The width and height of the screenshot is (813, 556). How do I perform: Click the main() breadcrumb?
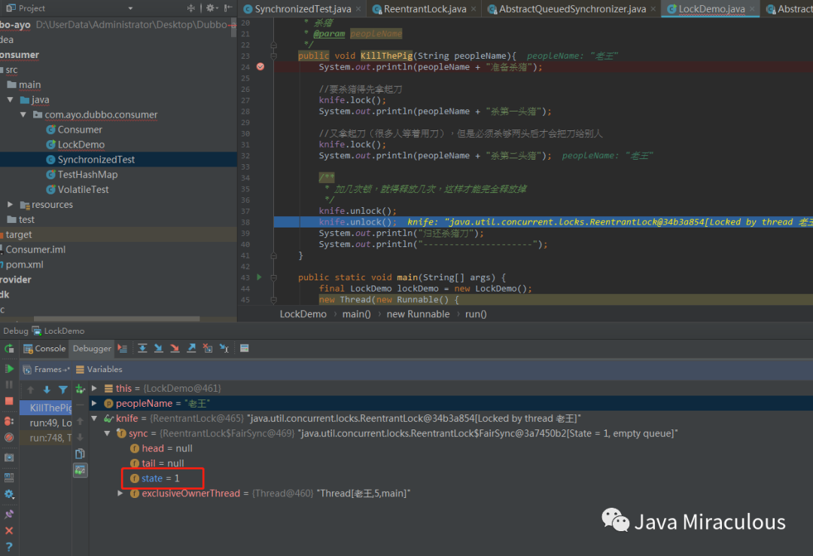point(356,314)
